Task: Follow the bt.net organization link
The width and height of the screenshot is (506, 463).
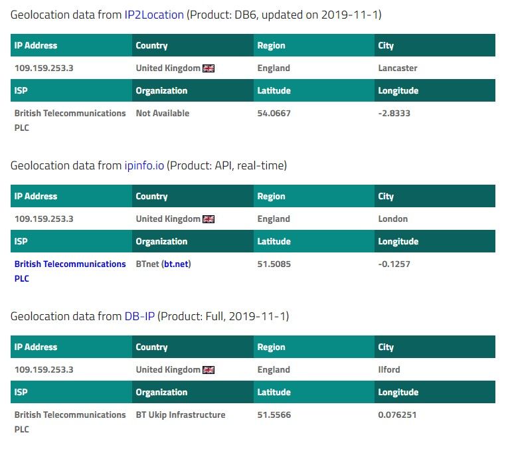Action: pos(177,264)
